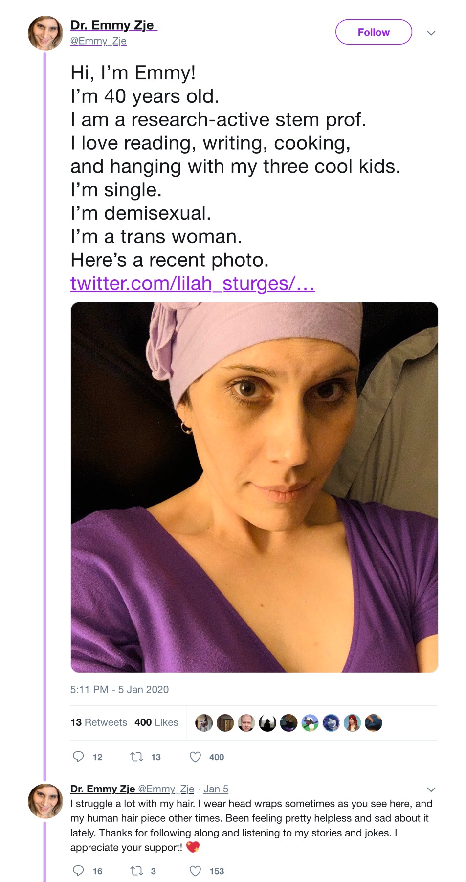This screenshot has width=466, height=882.
Task: Click the retweet icon showing 13
Action: [136, 757]
